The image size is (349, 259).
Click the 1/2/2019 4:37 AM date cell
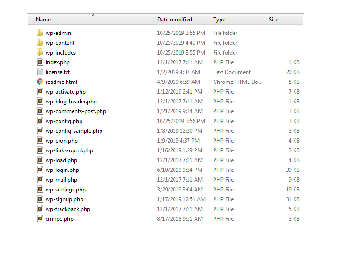click(x=179, y=72)
